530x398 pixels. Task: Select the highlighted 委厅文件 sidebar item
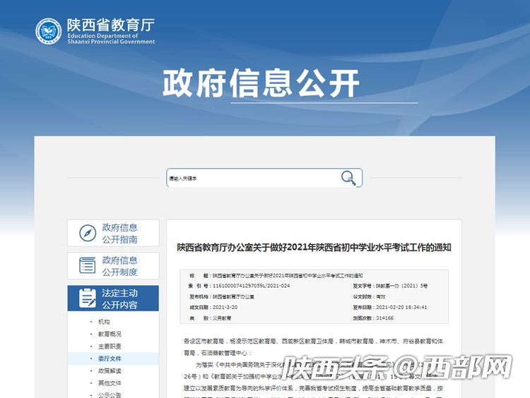pyautogui.click(x=110, y=358)
